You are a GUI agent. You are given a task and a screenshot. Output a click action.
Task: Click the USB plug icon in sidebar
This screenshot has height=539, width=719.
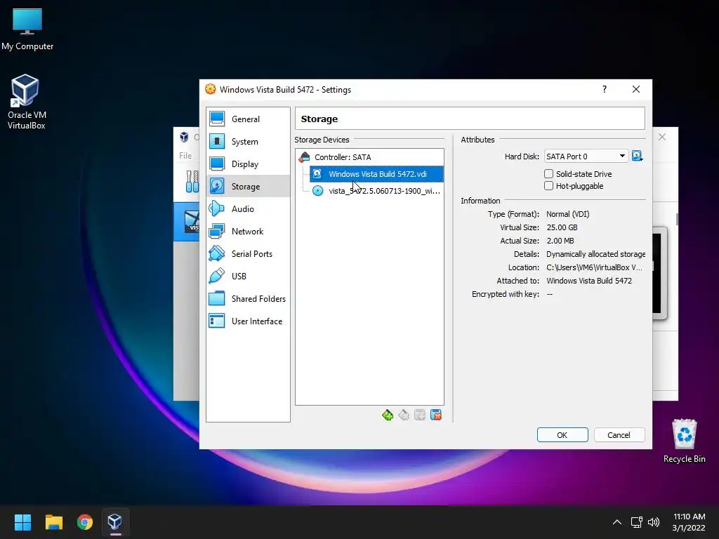[x=217, y=276]
